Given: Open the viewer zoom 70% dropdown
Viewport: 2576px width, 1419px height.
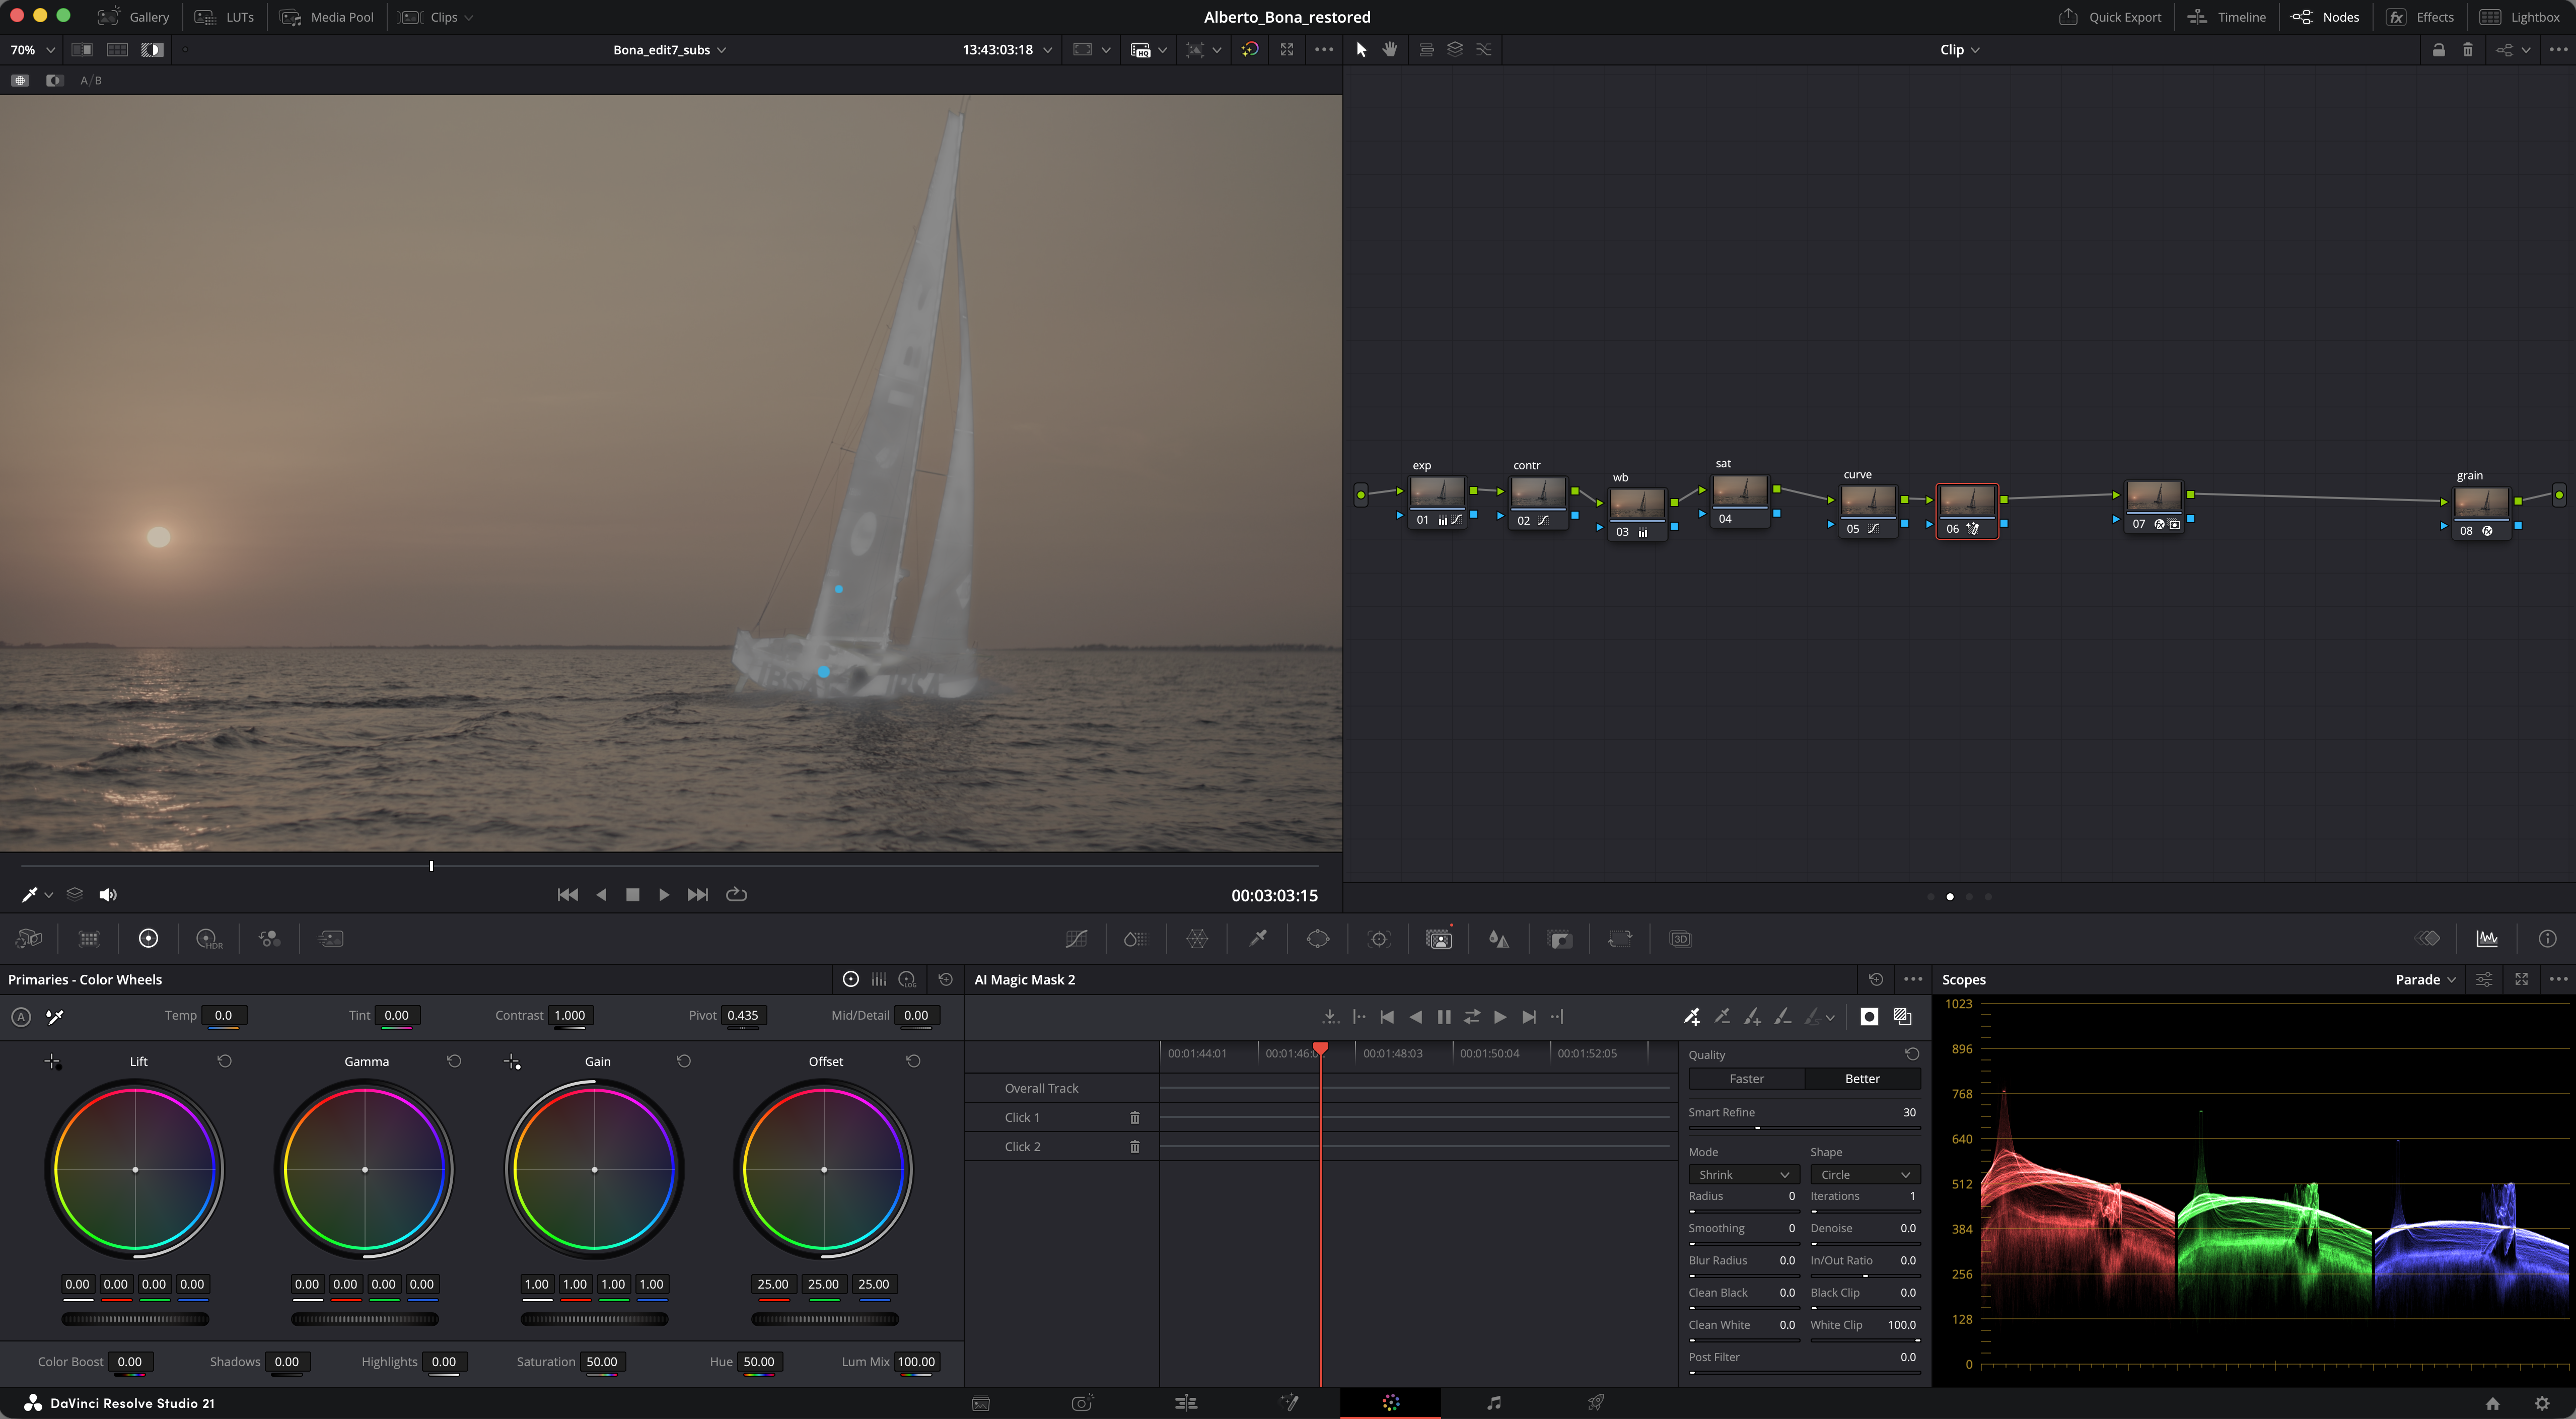Looking at the screenshot, I should point(32,49).
